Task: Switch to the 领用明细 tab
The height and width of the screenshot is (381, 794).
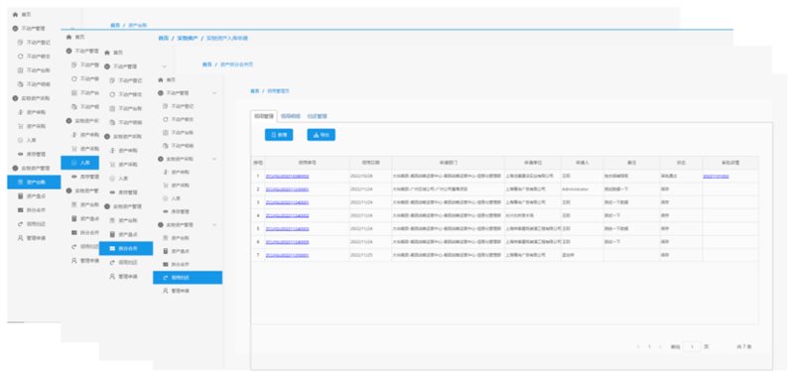Action: (x=290, y=116)
